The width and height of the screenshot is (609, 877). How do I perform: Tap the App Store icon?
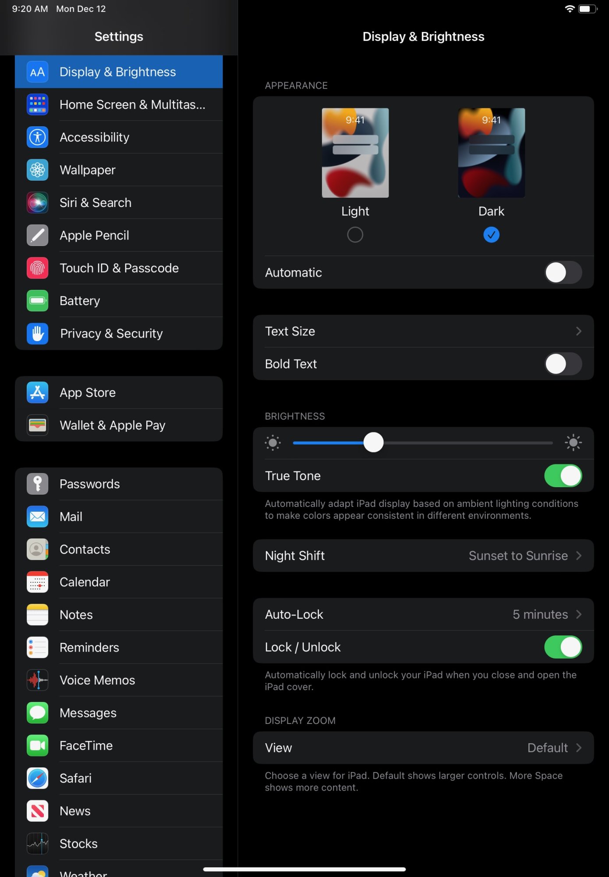coord(37,392)
